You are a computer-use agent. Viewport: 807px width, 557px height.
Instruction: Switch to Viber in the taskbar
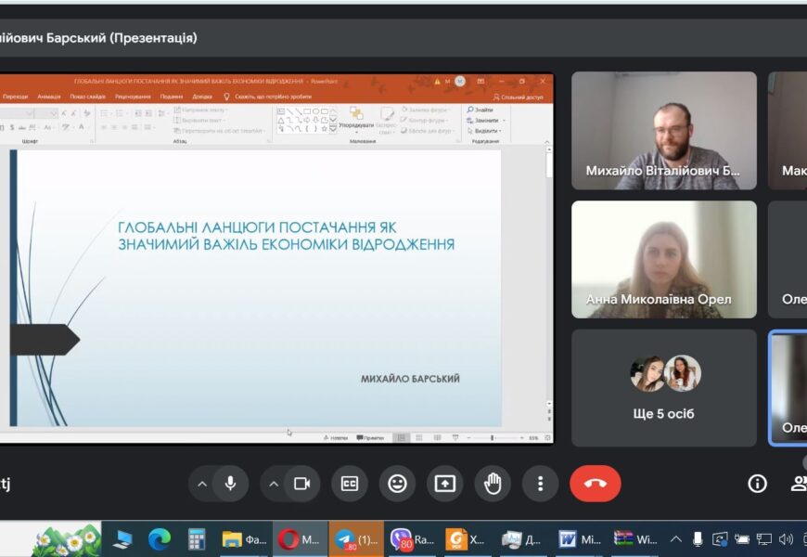pos(412,538)
